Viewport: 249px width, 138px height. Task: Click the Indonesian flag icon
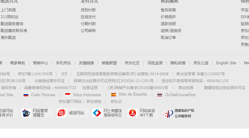point(68,95)
